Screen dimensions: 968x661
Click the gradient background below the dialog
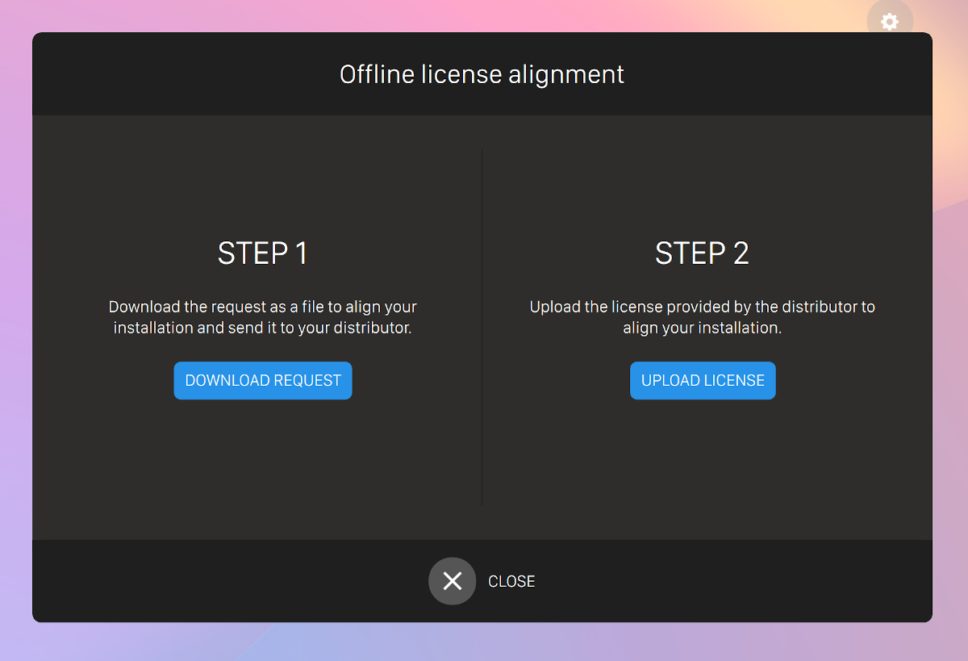point(484,642)
